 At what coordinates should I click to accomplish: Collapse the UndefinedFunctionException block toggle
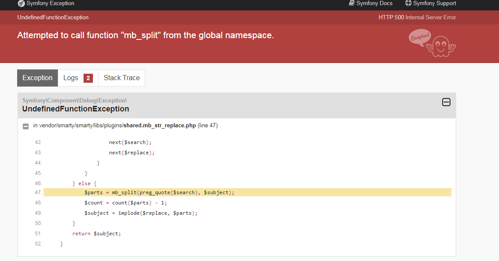(x=446, y=102)
